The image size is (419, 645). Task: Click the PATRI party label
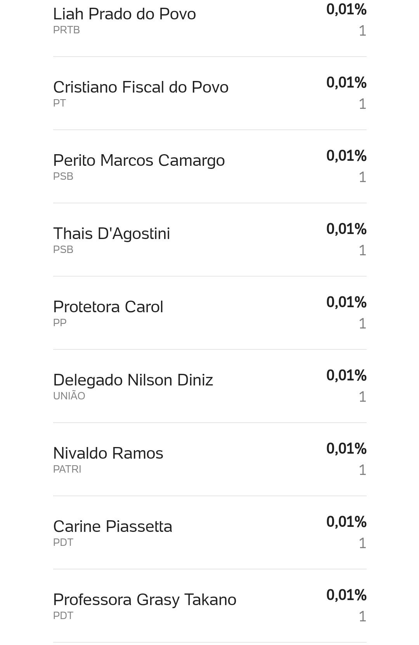(x=67, y=469)
